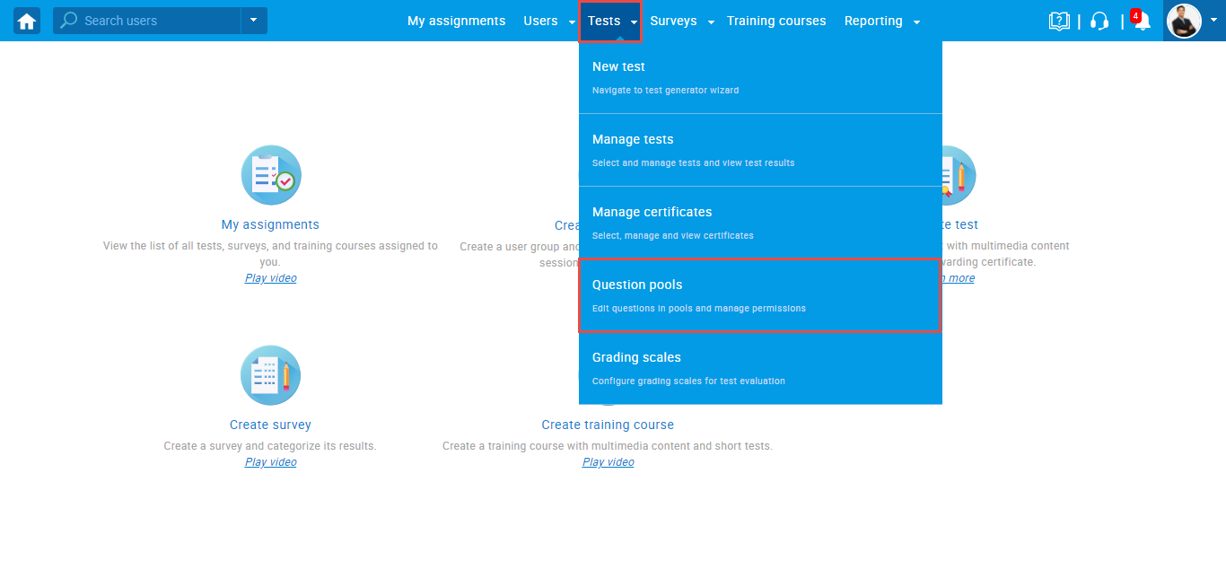Viewport: 1226px width, 561px height.
Task: Go to Training courses in navigation
Action: [776, 21]
